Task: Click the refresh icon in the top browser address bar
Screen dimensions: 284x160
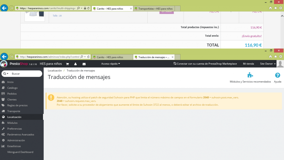Action: click(x=88, y=8)
